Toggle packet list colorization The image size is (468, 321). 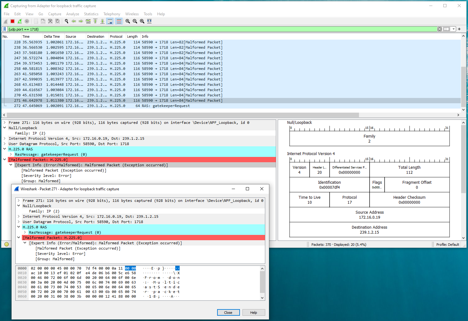coord(119,21)
